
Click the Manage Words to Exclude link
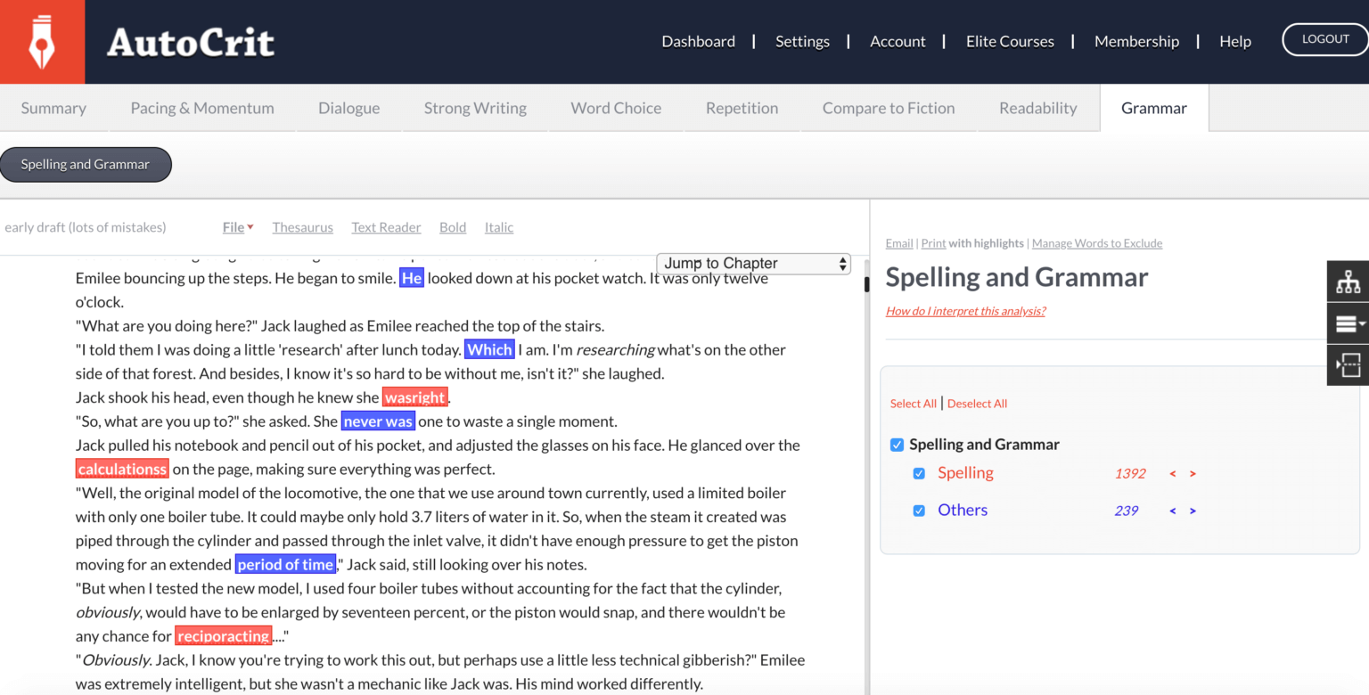[1097, 242]
